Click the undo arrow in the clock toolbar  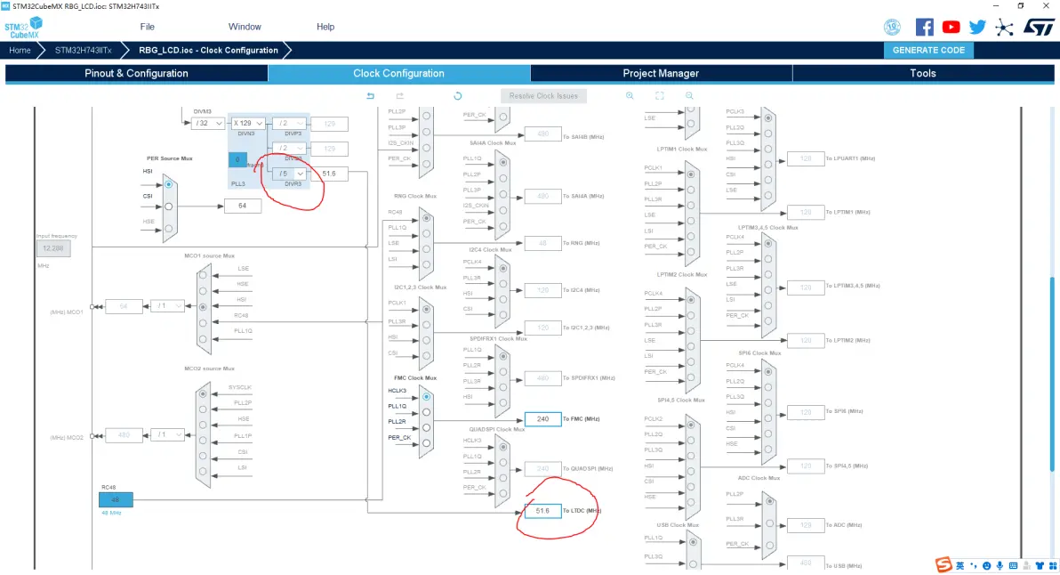pos(371,96)
